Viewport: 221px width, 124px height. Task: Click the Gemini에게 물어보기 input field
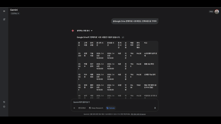click(110, 102)
